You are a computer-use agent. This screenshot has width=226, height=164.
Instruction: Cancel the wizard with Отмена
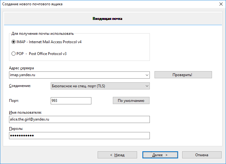[201, 155]
